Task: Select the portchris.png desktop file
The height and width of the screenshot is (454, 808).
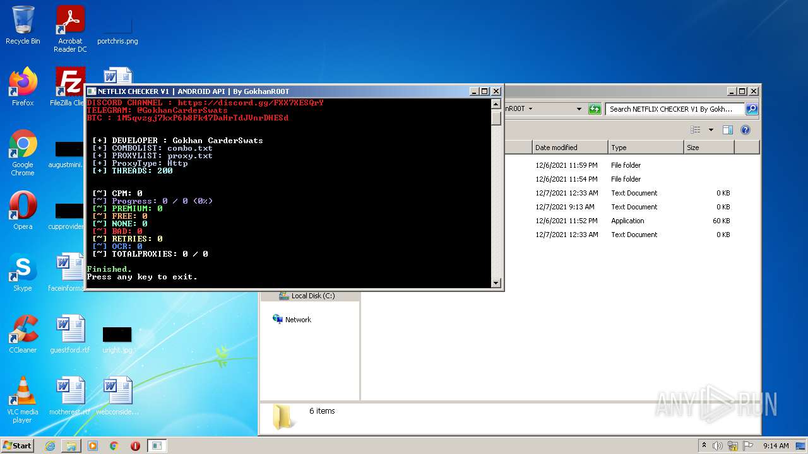Action: click(117, 29)
